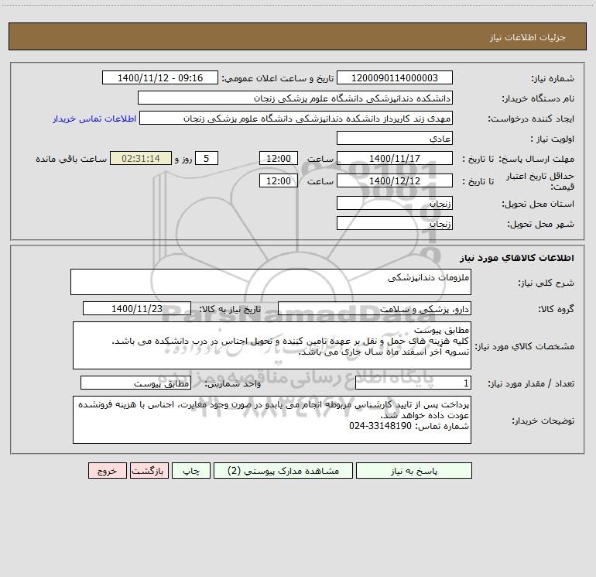Viewport: 596px width, 577px height.
Task: Click goods group field دارو، پزشکی و سلامت
Action: [375, 308]
